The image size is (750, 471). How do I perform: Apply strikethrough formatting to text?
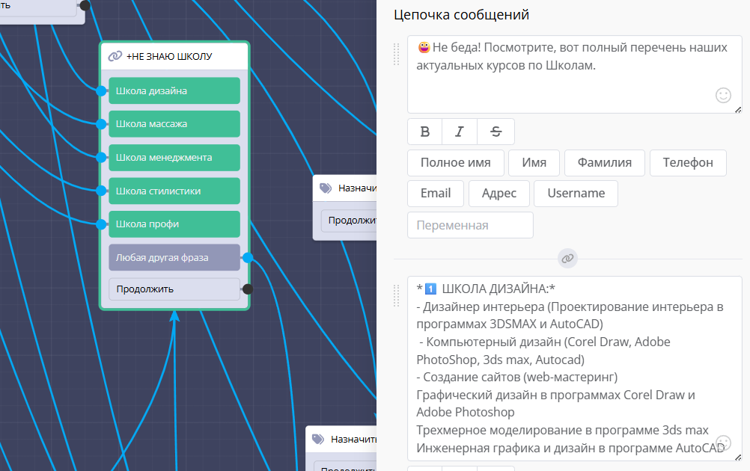[496, 132]
